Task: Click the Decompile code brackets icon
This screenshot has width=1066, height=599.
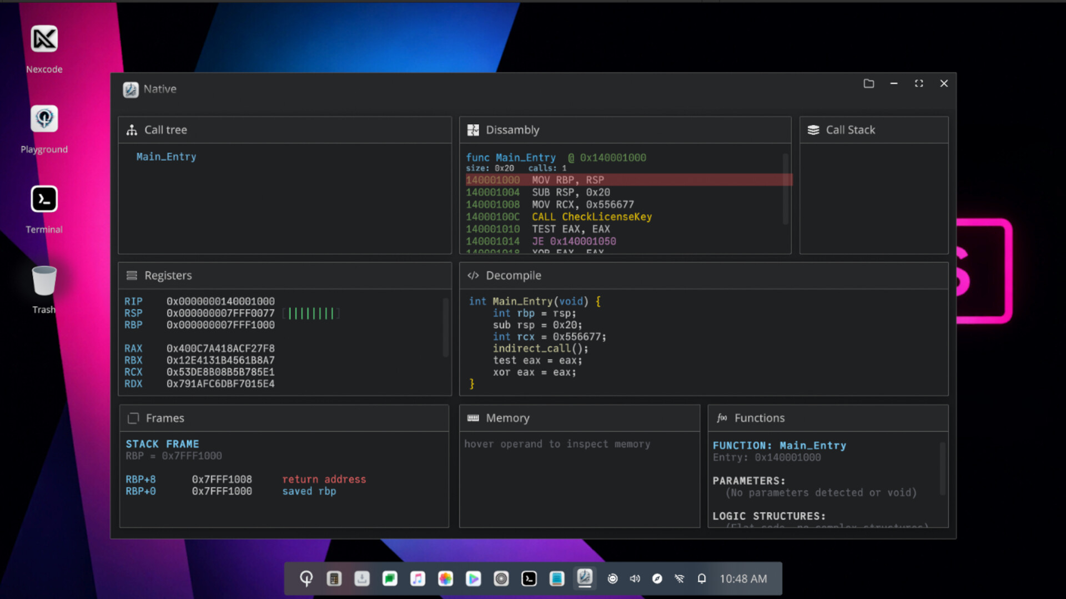Action: 474,275
